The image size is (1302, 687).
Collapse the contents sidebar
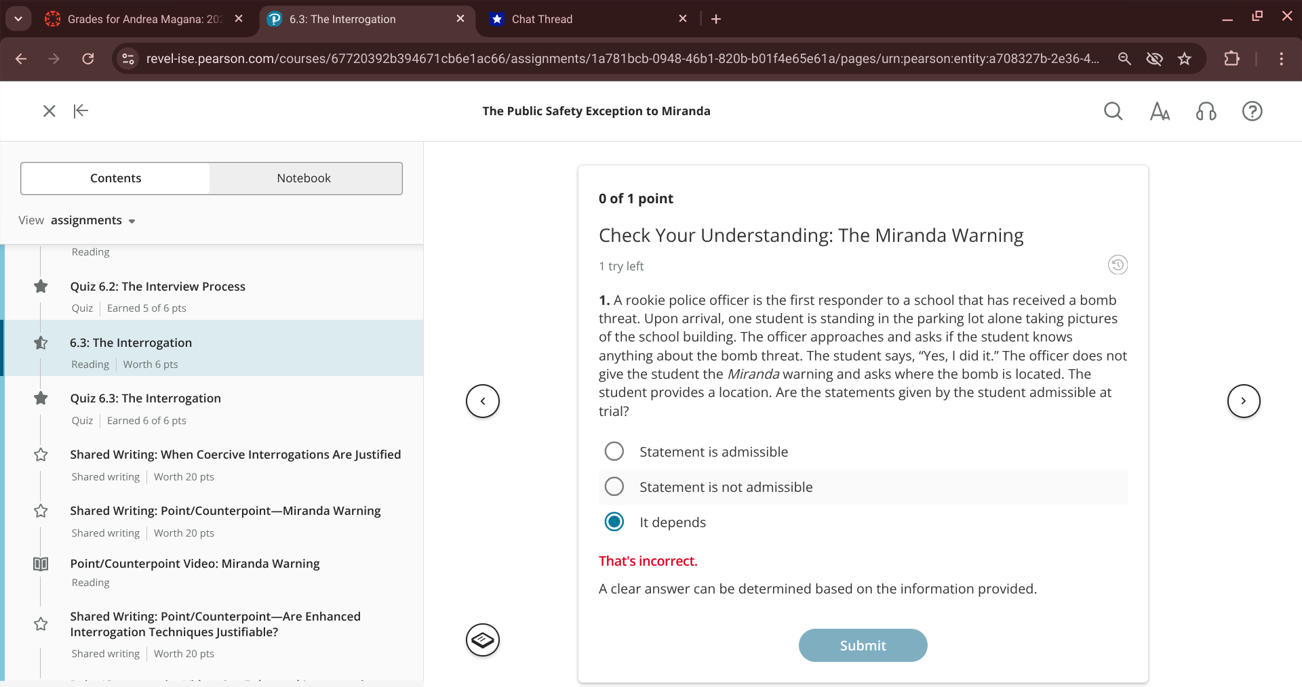click(x=81, y=111)
